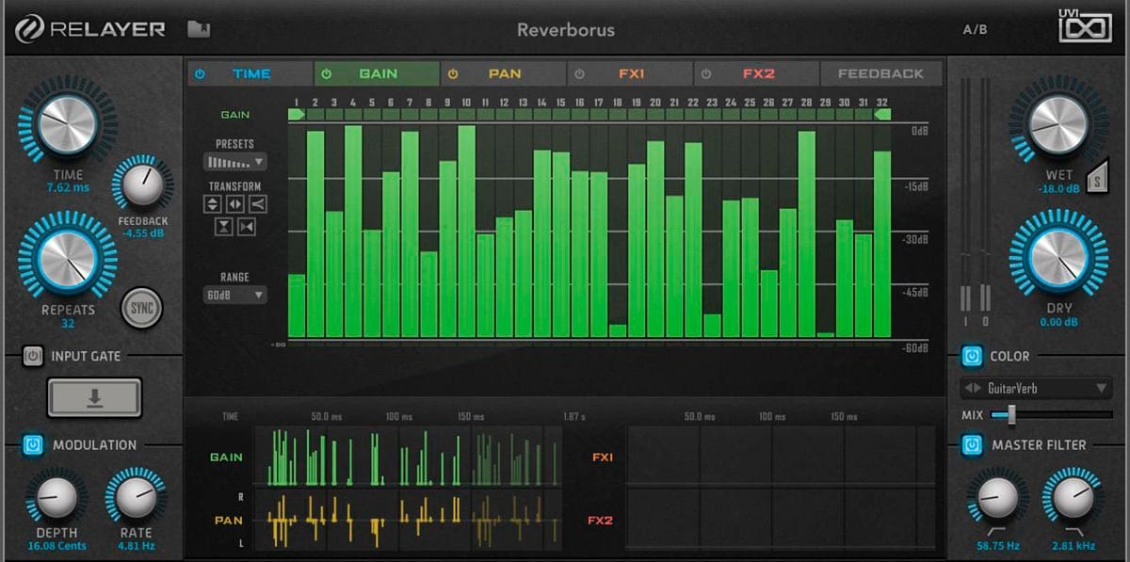Click the 4.81 Hz rate value
The height and width of the screenshot is (562, 1130).
(136, 545)
